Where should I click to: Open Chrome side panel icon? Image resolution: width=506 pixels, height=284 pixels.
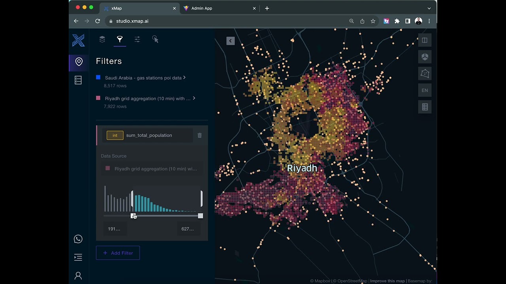tap(408, 21)
